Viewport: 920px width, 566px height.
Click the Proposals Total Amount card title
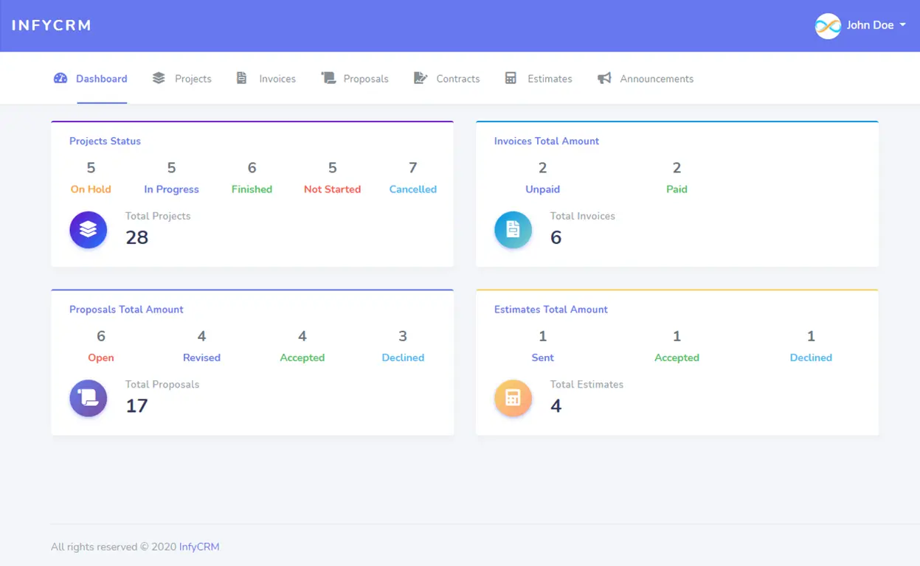tap(126, 310)
